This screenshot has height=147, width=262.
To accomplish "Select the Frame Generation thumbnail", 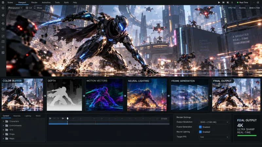I will pos(189,95).
